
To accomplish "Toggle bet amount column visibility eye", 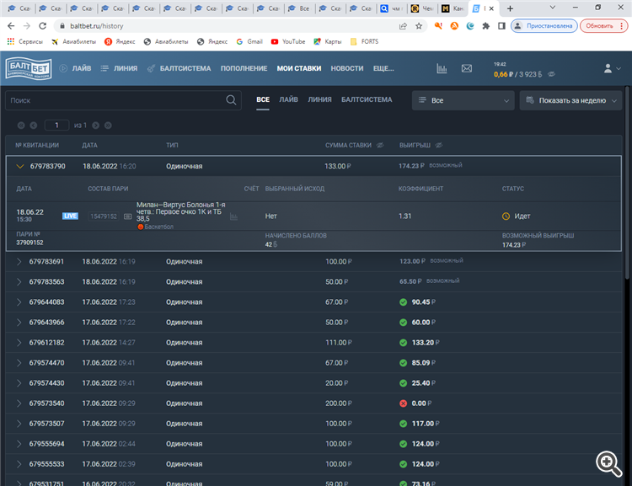I will (x=380, y=145).
